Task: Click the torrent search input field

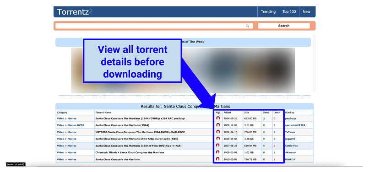Action: (154, 26)
